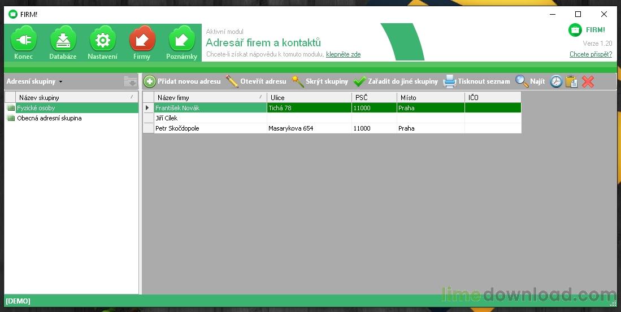The image size is (621, 312).
Task: Click the PSČ column header
Action: [x=374, y=97]
